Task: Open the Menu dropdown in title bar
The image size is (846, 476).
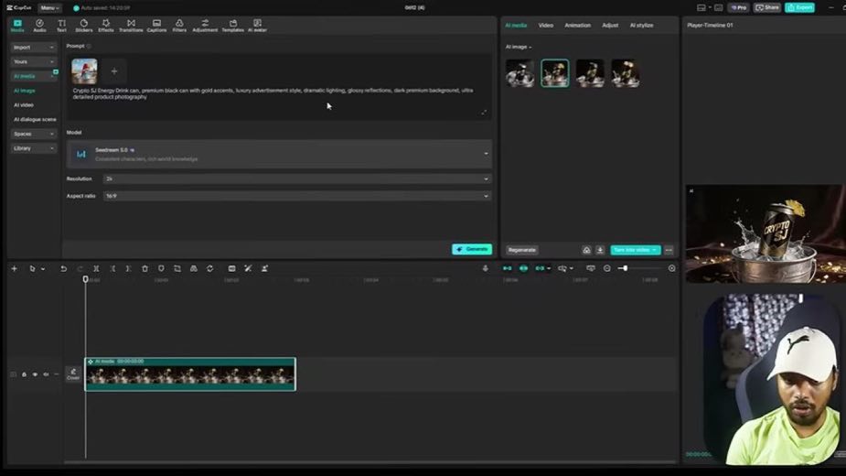Action: 49,7
